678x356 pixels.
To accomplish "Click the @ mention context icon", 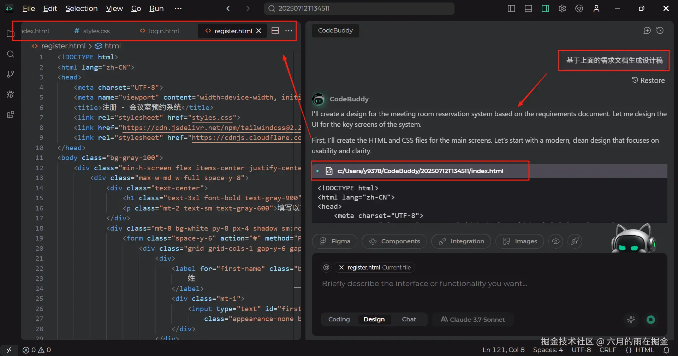I will (x=326, y=267).
